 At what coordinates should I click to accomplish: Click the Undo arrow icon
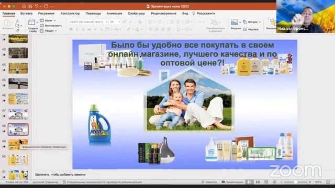[37, 6]
